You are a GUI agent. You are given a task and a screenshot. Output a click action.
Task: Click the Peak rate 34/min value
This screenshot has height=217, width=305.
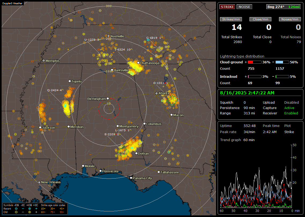tap(250, 132)
